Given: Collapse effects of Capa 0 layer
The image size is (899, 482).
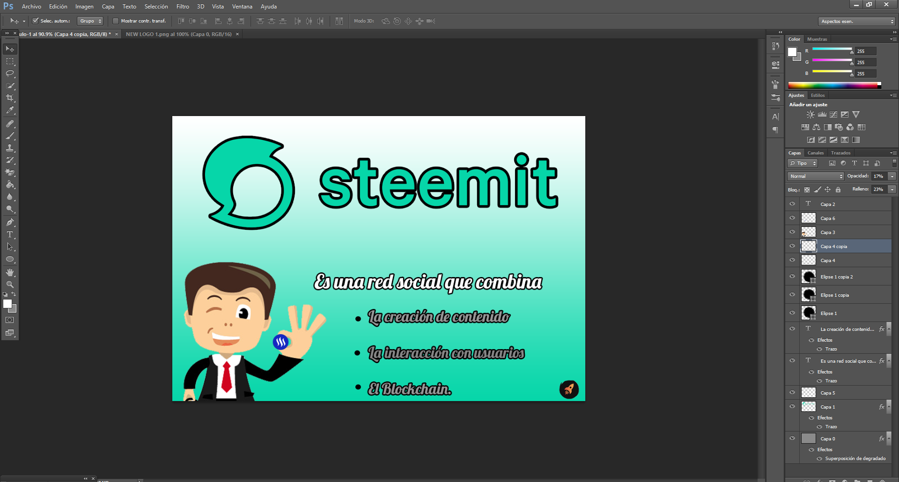Looking at the screenshot, I should coord(889,438).
